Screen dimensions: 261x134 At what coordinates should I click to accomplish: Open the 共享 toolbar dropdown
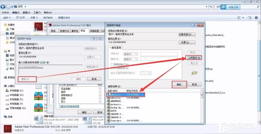click(x=34, y=18)
